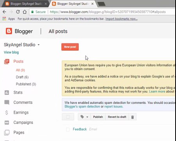Click the Comments speech bubble icon
Screen dimensions: 176x141
[x=7, y=102]
